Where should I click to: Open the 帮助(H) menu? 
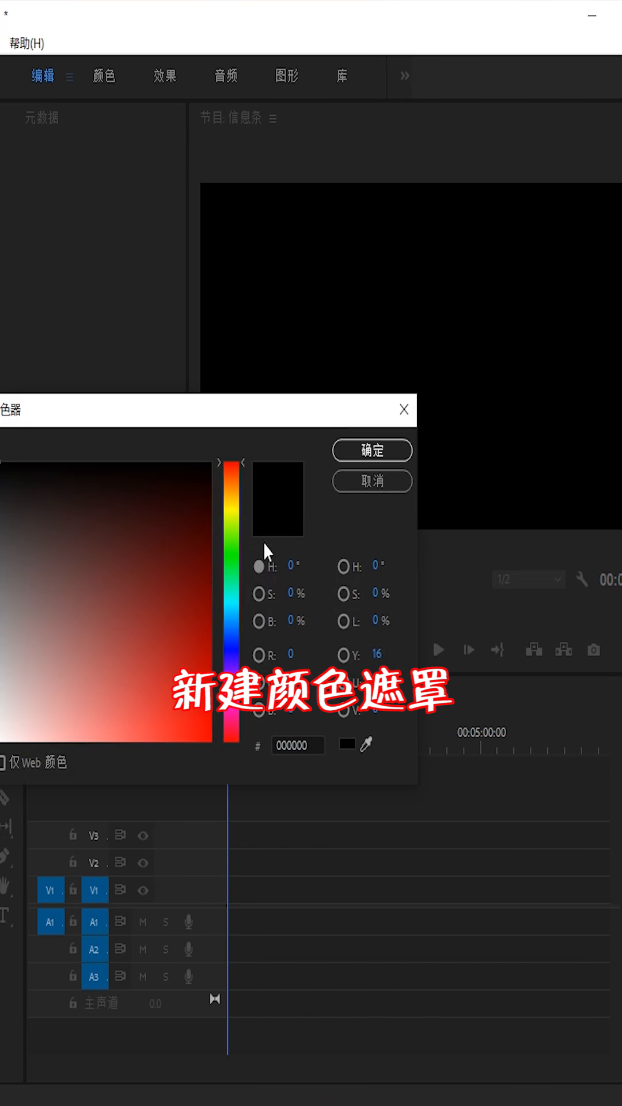click(26, 43)
